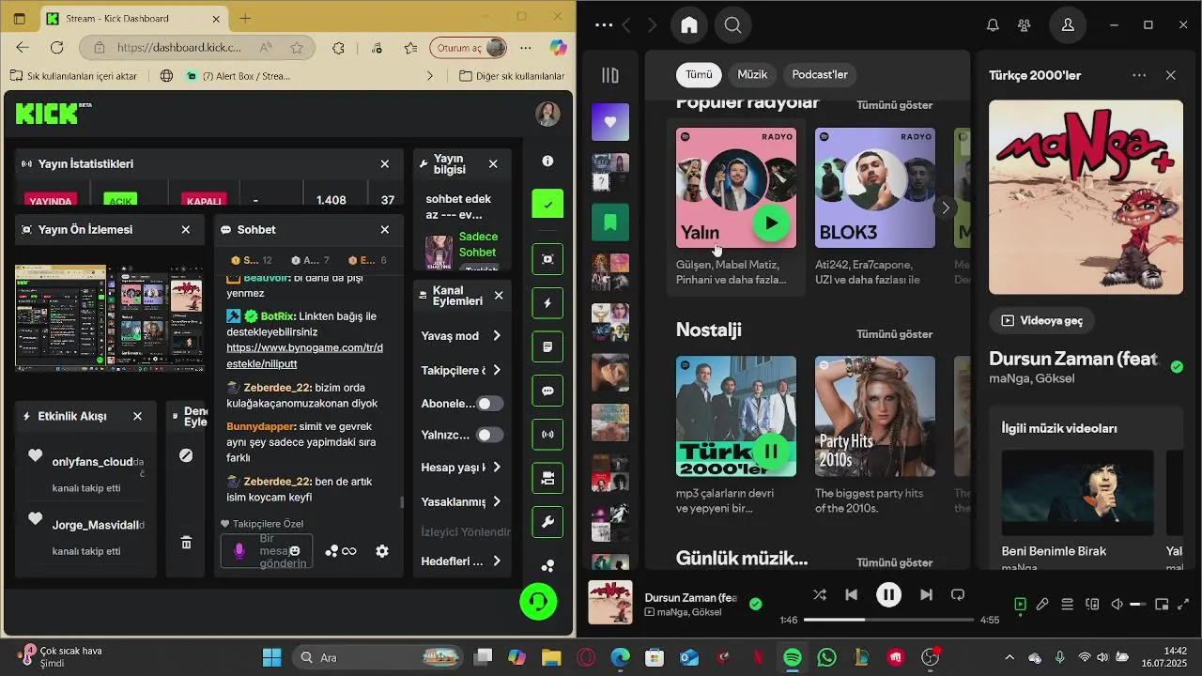This screenshot has height=676, width=1202.
Task: Open Spotify friend activity icon
Action: [x=1025, y=25]
